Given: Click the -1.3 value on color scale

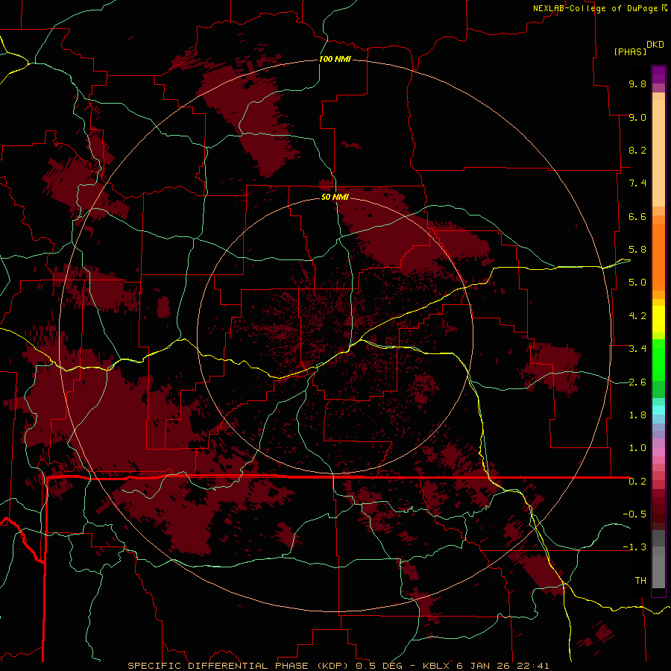Looking at the screenshot, I should pyautogui.click(x=634, y=547).
